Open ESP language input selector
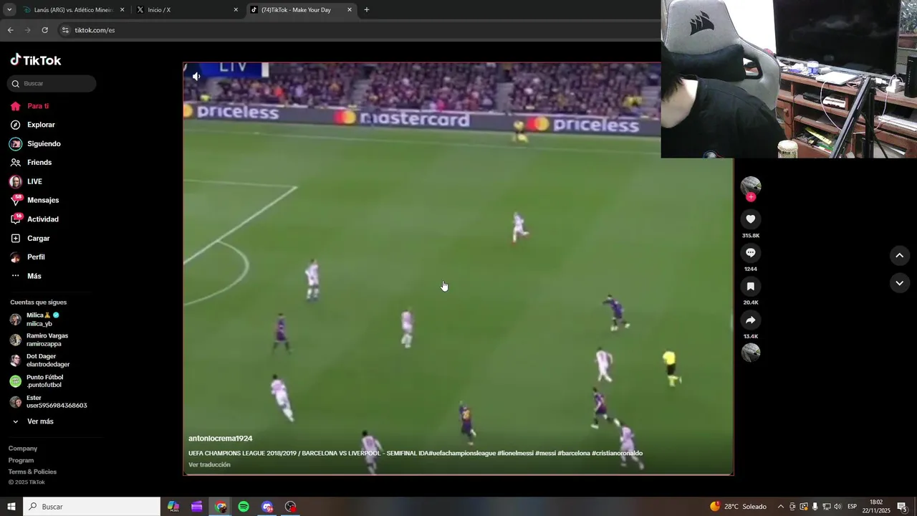The height and width of the screenshot is (516, 917). (x=852, y=507)
